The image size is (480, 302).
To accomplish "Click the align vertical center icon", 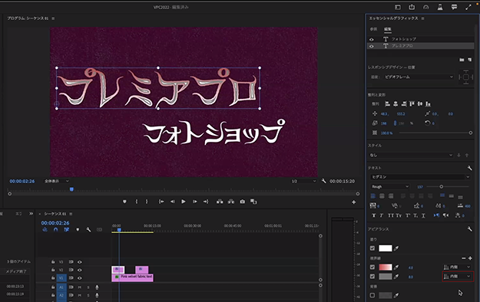I will coord(420,104).
